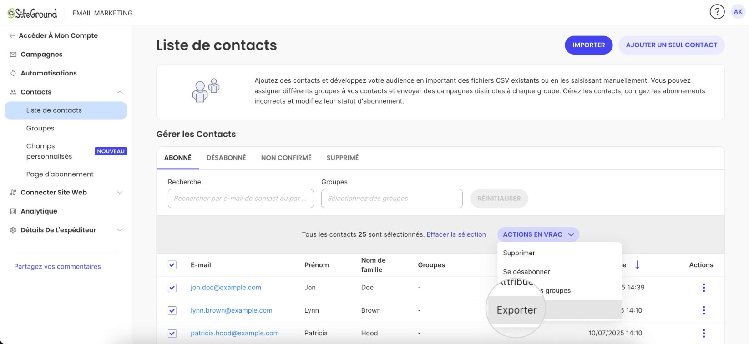The height and width of the screenshot is (344, 749).
Task: Click the SiteGround logo
Action: pos(32,13)
